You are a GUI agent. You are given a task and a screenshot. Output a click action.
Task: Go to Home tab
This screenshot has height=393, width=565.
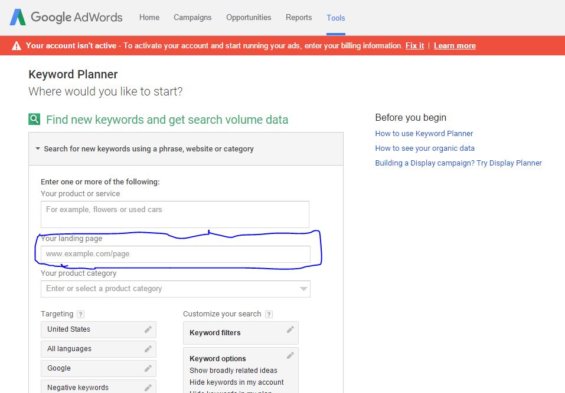click(x=149, y=17)
